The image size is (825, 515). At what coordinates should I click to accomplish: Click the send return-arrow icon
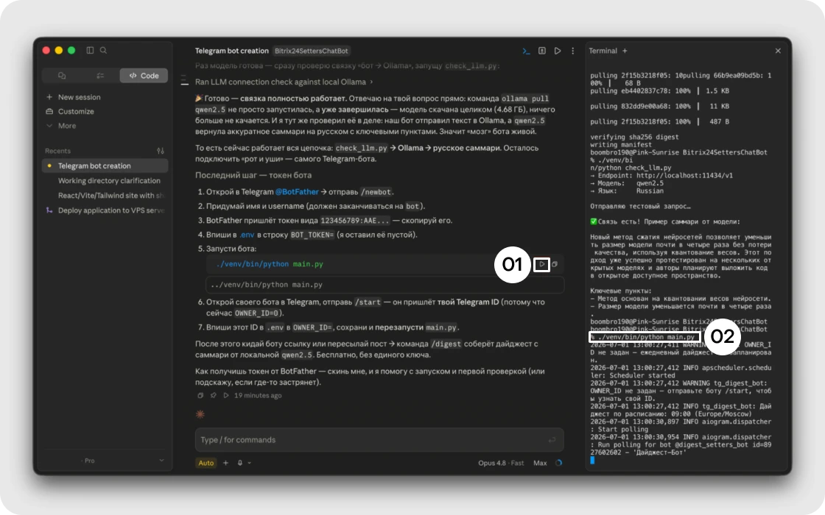(552, 440)
